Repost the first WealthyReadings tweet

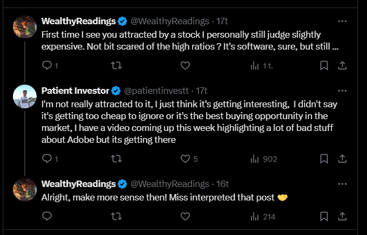(116, 65)
